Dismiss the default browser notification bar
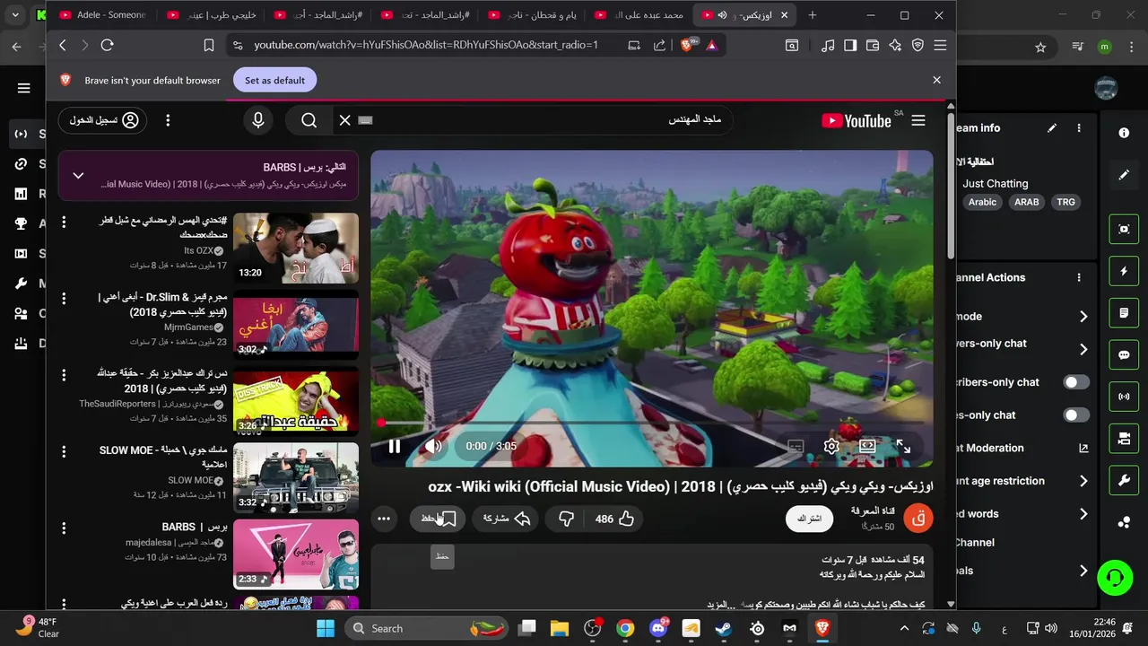 [x=936, y=80]
